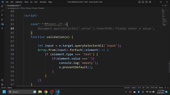Viewport: 170px width, 95px height.
Task: Run the code with the play icon
Action: tap(163, 6)
